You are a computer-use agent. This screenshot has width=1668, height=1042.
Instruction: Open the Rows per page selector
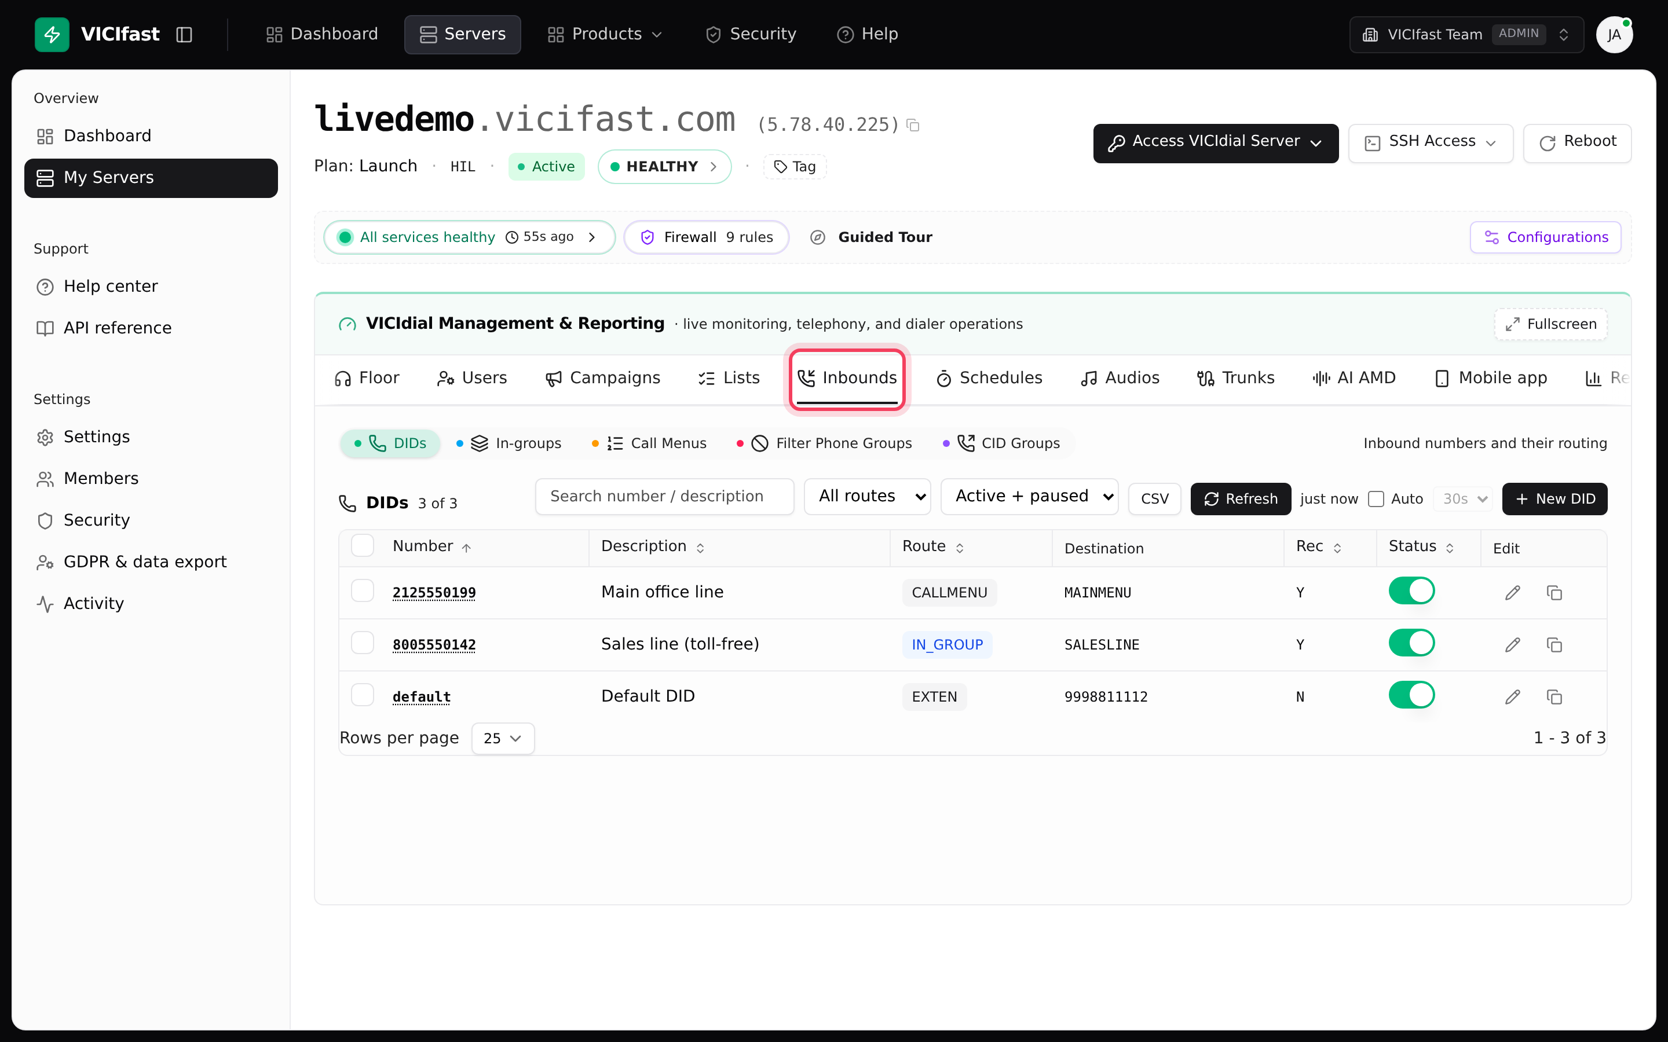pyautogui.click(x=503, y=738)
